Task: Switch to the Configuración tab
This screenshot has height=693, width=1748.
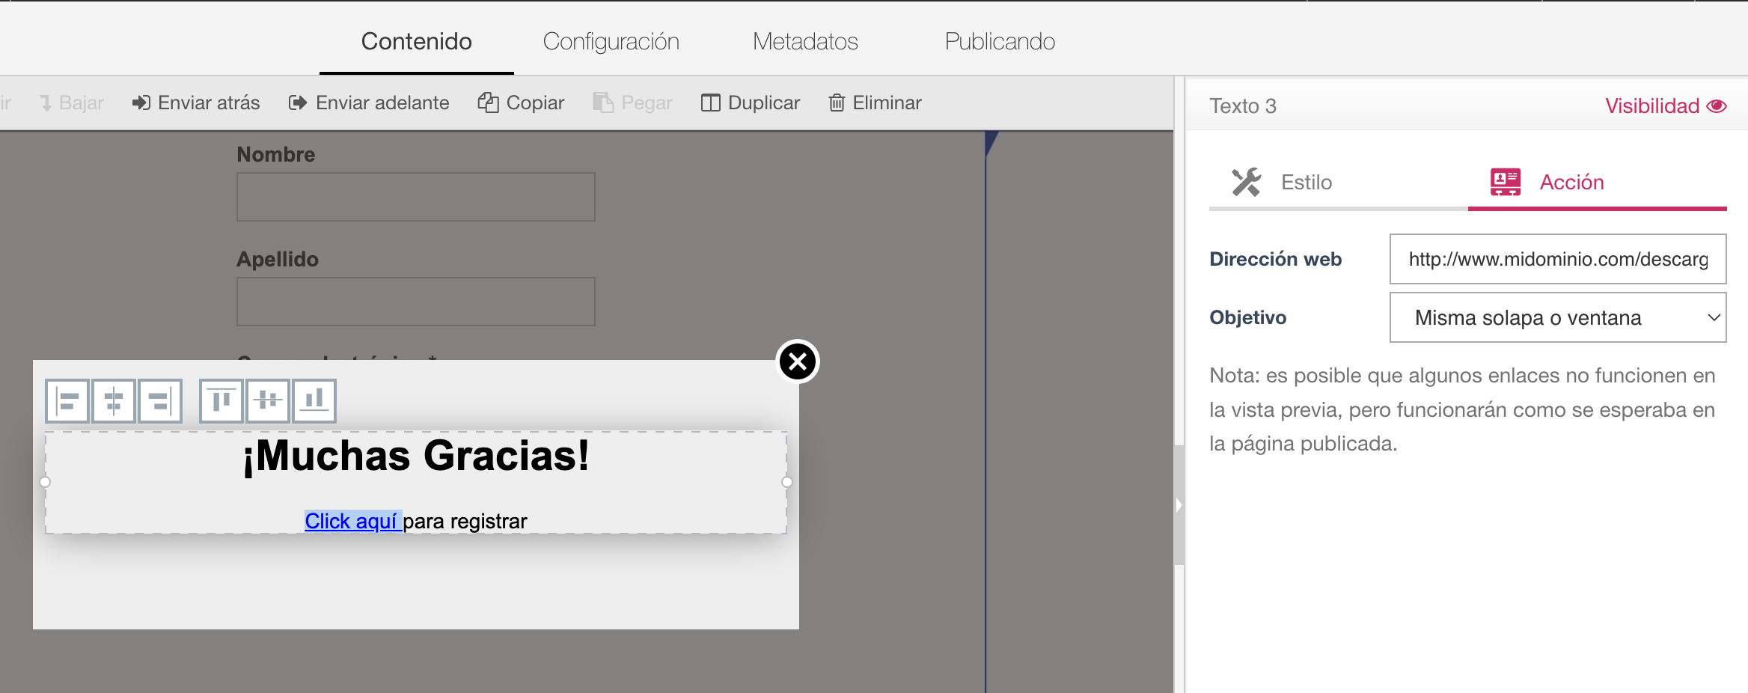Action: point(611,41)
